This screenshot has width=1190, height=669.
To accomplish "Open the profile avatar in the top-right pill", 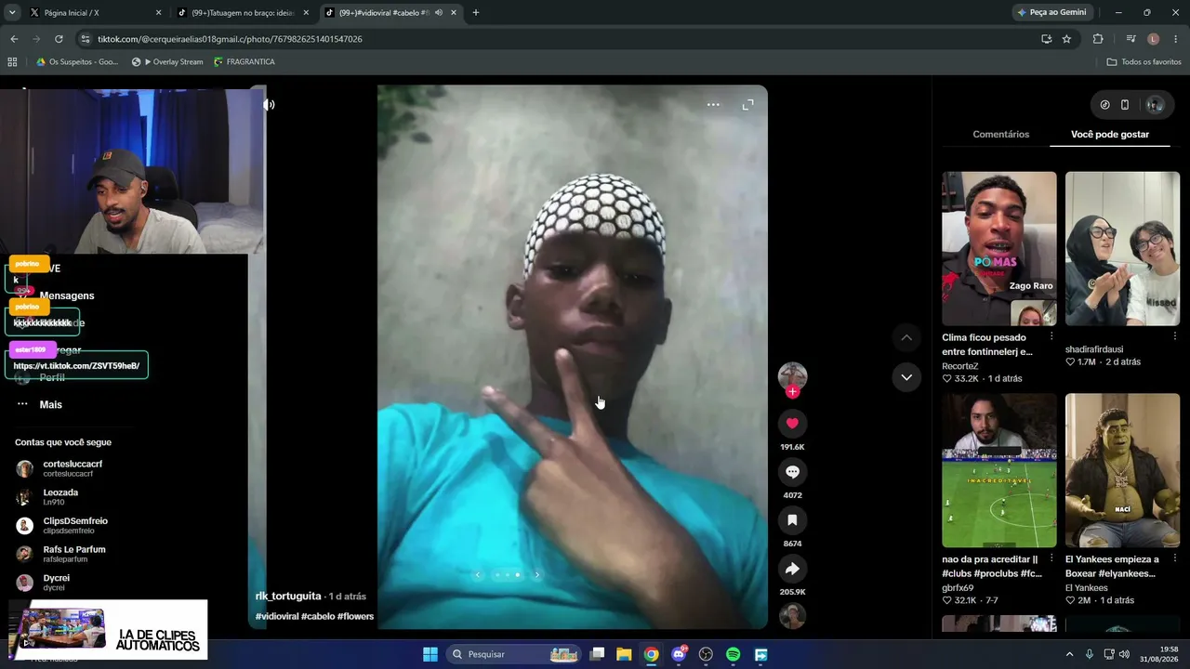I will point(1155,105).
